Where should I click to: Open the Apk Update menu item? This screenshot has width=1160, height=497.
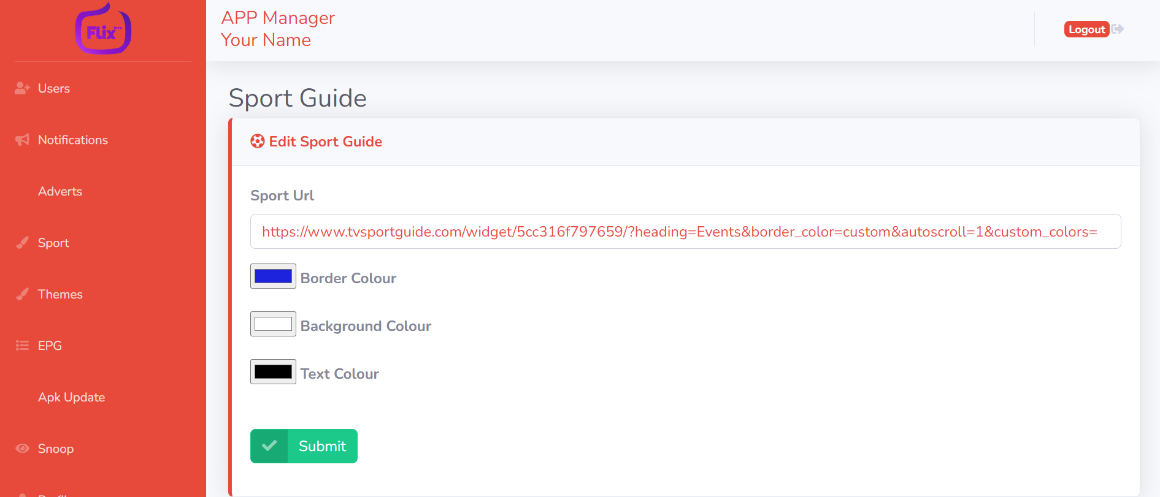click(x=71, y=397)
